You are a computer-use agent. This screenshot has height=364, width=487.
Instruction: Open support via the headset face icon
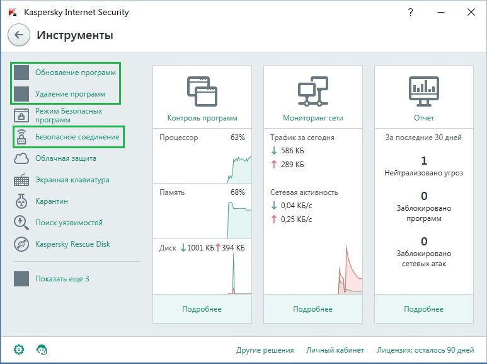click(42, 349)
